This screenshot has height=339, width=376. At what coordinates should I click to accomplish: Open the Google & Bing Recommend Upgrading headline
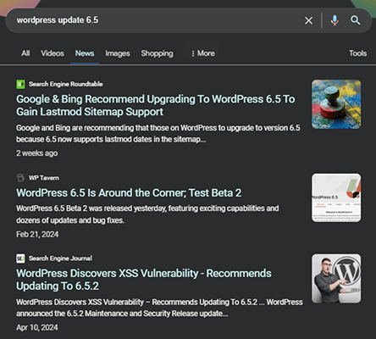pyautogui.click(x=156, y=105)
